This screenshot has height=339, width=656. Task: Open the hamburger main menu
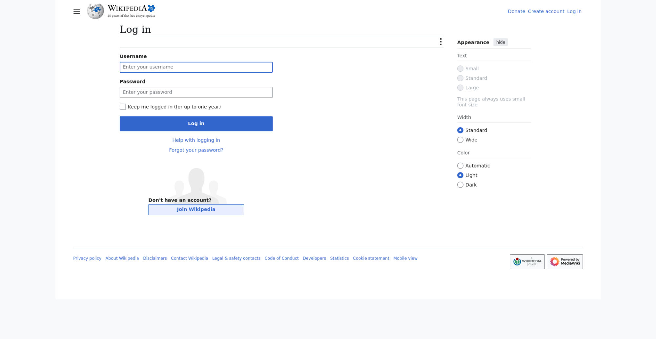coord(76,11)
